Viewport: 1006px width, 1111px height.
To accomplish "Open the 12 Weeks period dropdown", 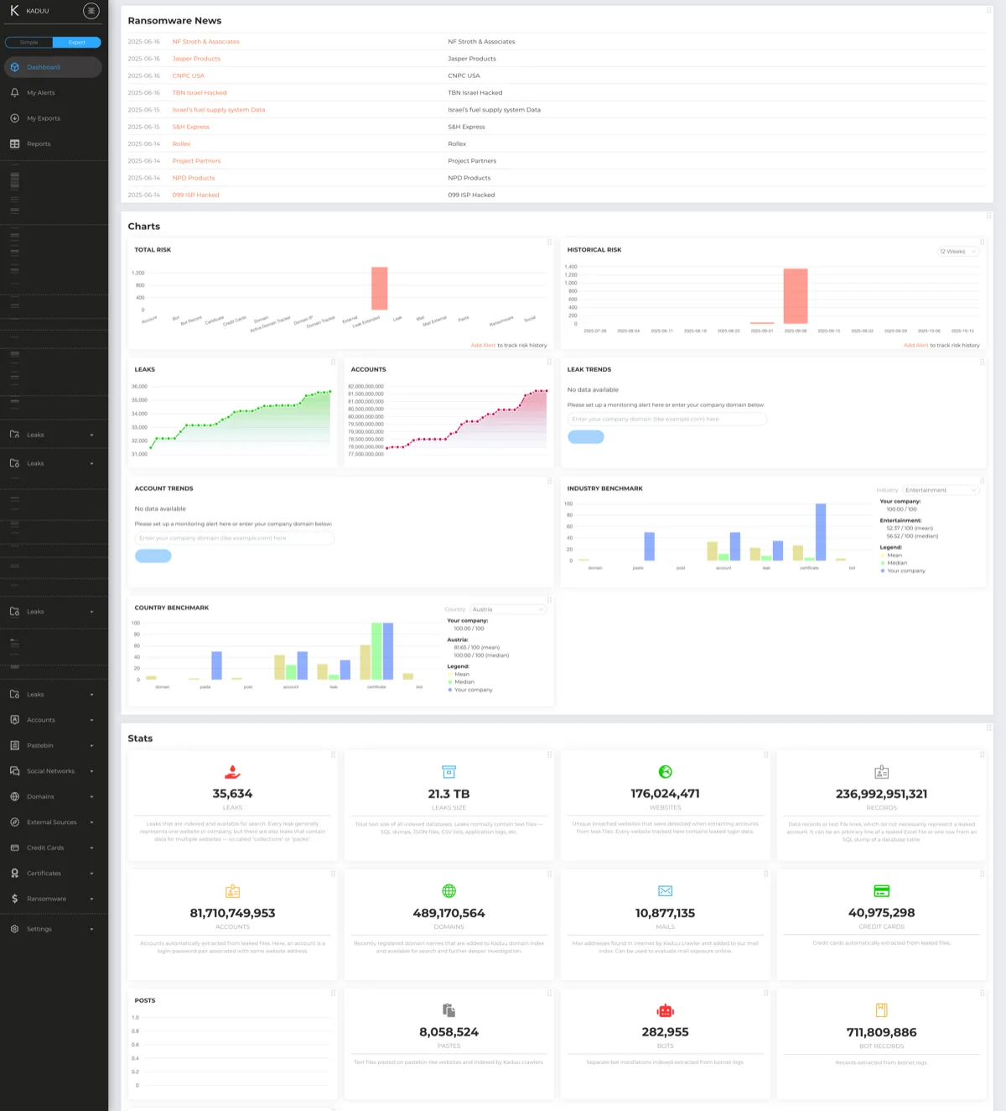I will [x=957, y=252].
